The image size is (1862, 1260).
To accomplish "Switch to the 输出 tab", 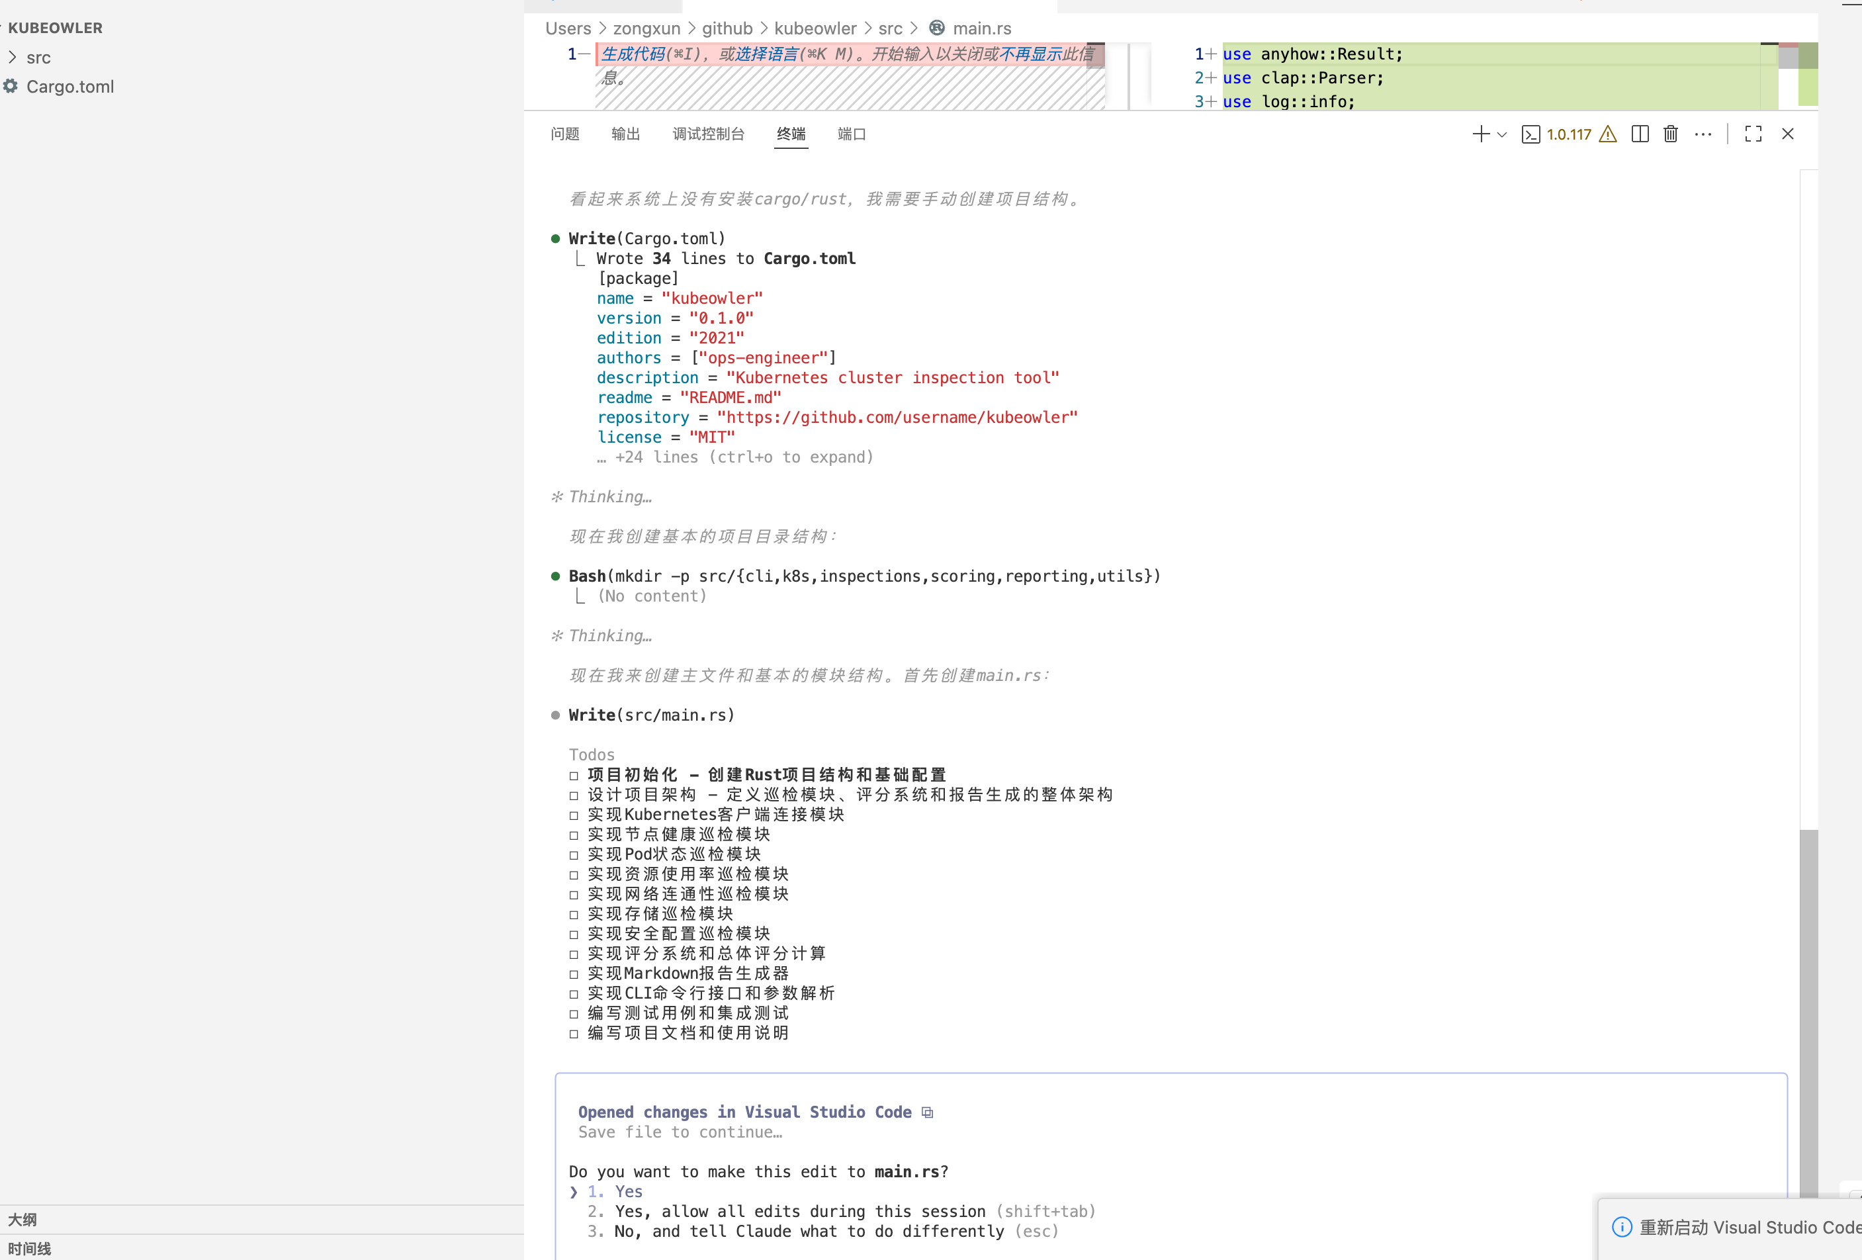I will 626,134.
